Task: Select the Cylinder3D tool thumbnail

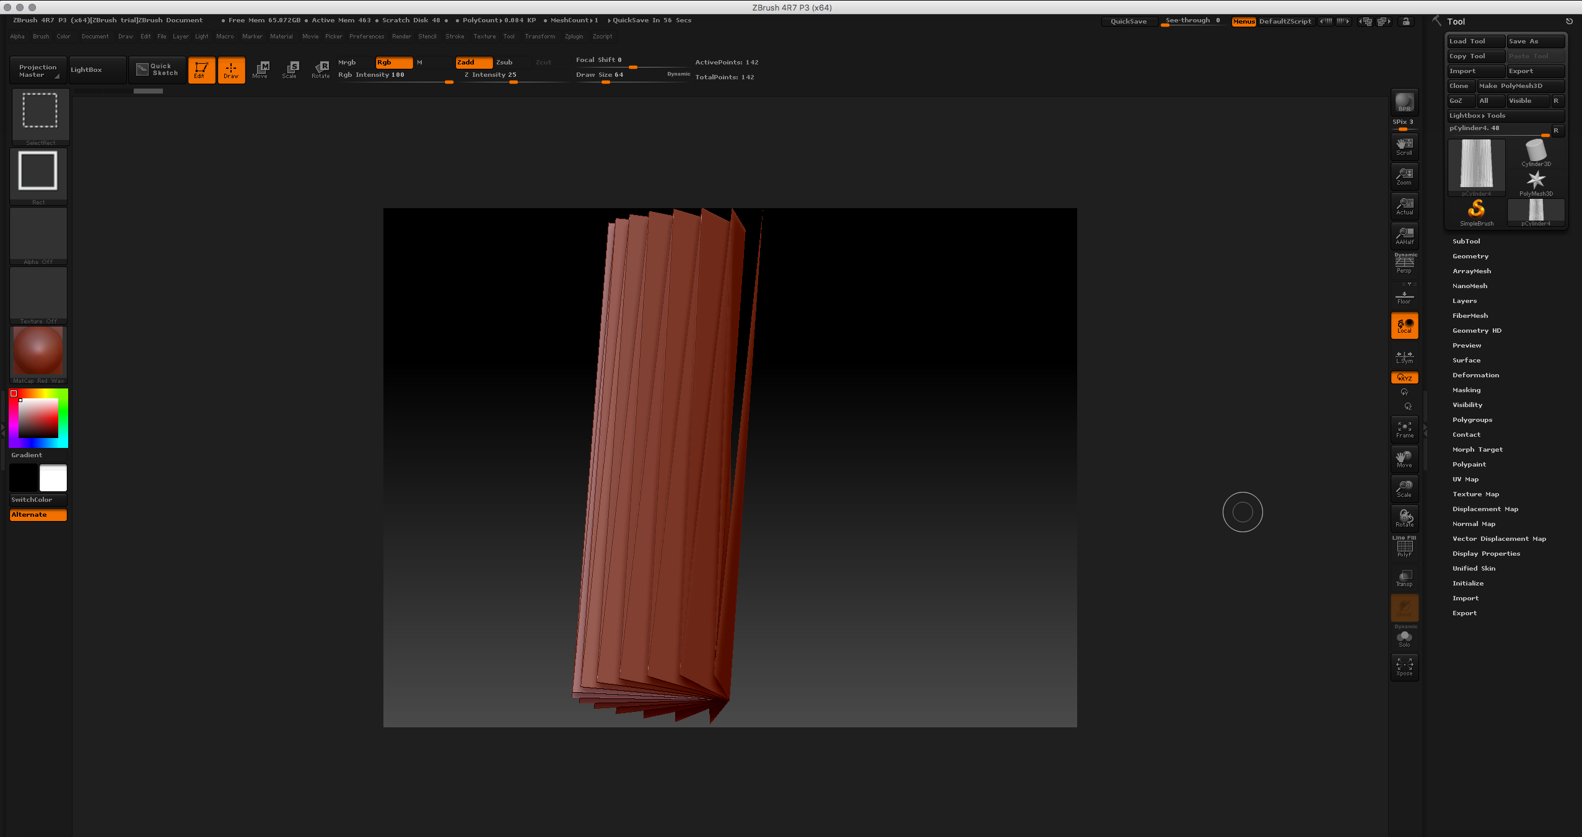Action: point(1536,152)
